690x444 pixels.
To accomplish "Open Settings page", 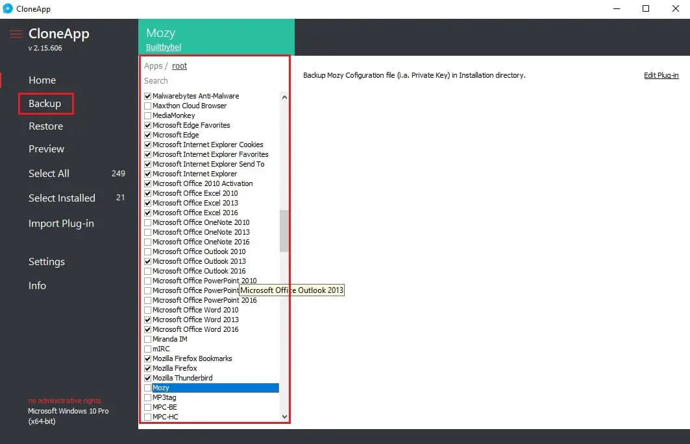I will pyautogui.click(x=47, y=262).
